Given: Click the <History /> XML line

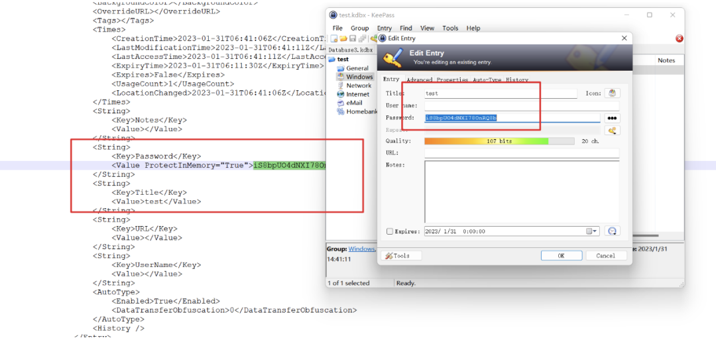Looking at the screenshot, I should tap(119, 328).
